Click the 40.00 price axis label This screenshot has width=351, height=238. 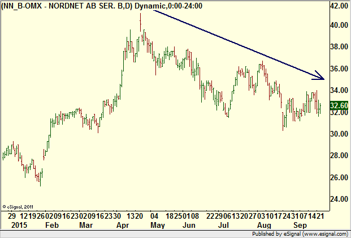point(339,25)
